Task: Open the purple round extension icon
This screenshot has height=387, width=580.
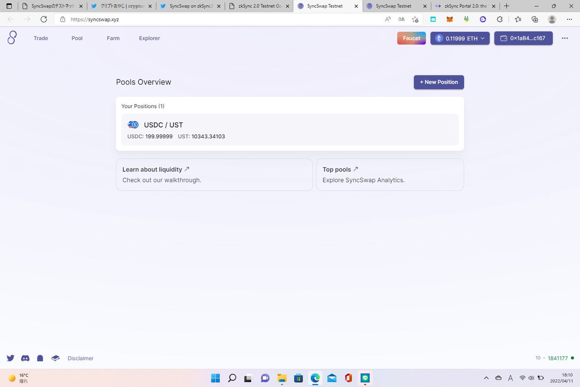Action: pos(483,19)
